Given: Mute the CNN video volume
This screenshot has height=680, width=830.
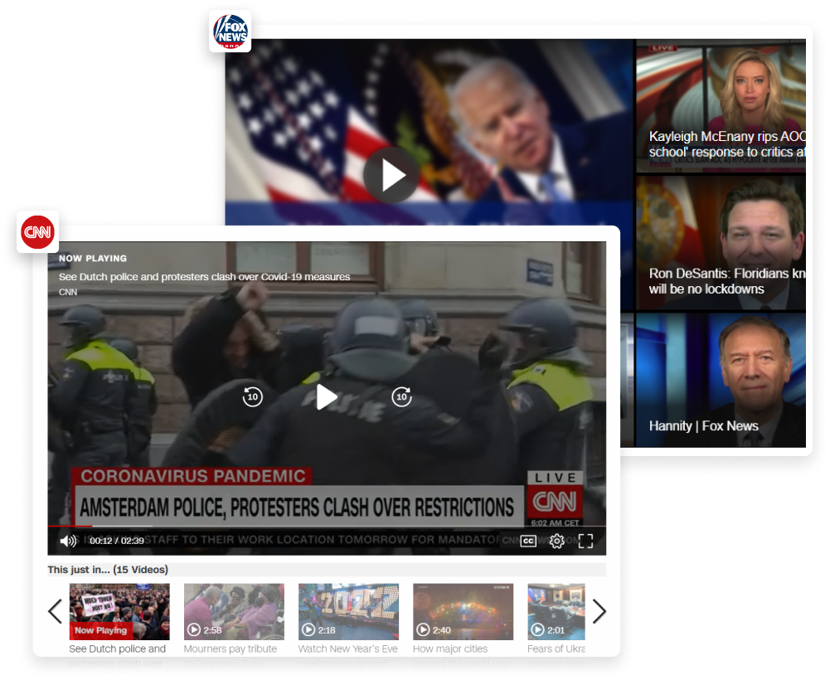Looking at the screenshot, I should (68, 541).
